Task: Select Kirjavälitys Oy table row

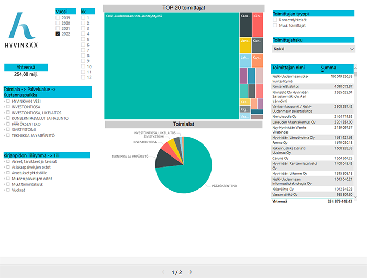Action: [x=313, y=189]
